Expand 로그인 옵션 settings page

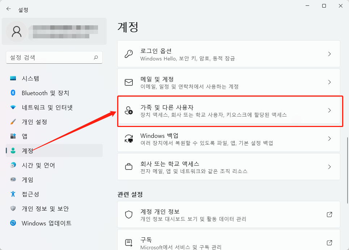(x=228, y=54)
